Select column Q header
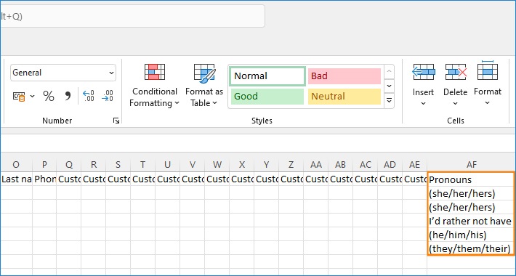The width and height of the screenshot is (516, 276). (x=69, y=164)
